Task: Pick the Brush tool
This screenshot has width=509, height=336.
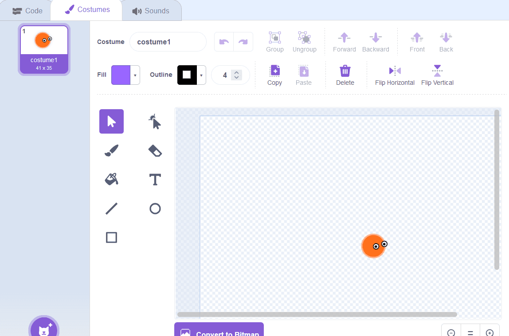Action: 111,150
